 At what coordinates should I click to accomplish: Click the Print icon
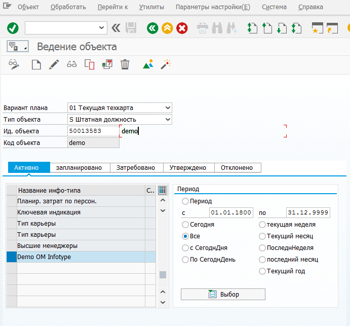(x=203, y=28)
